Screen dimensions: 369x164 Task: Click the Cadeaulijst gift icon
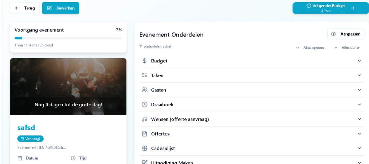(x=145, y=148)
